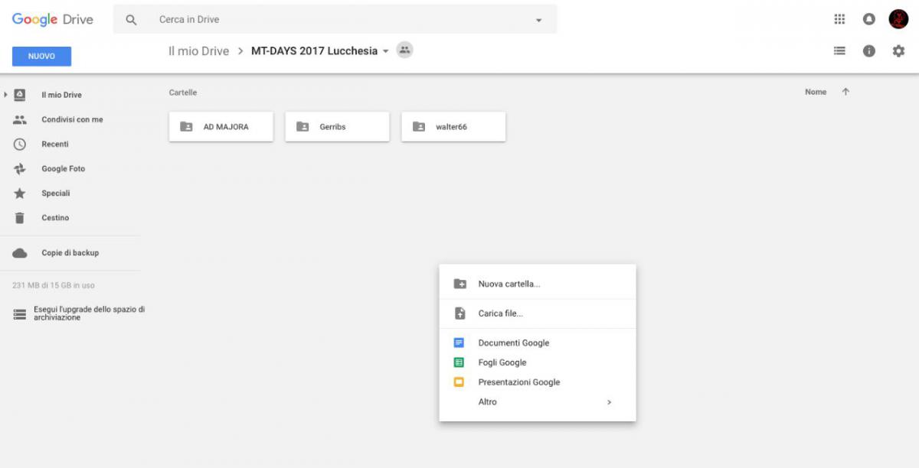Click the search magnifier icon

pos(131,20)
